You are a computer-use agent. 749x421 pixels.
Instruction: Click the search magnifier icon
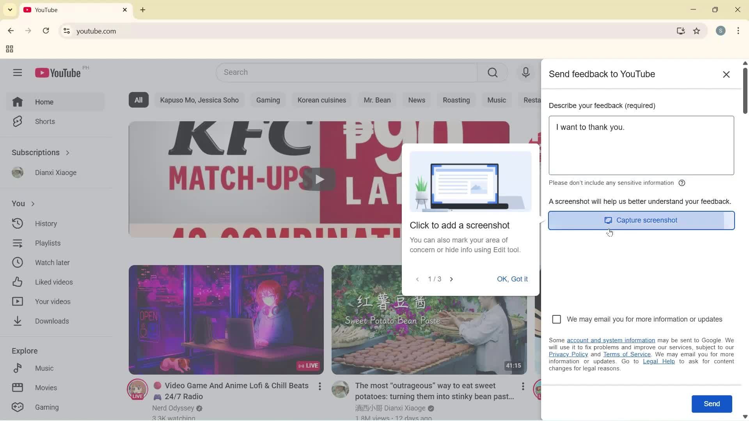[492, 72]
